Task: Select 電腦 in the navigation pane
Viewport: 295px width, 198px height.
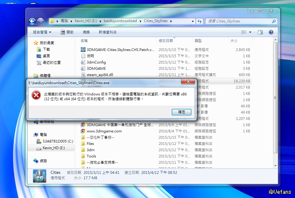Action: point(43,134)
